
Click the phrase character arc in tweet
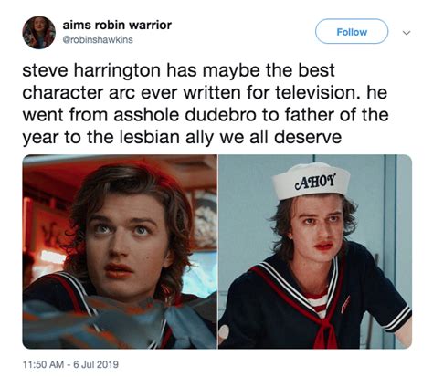coord(79,92)
